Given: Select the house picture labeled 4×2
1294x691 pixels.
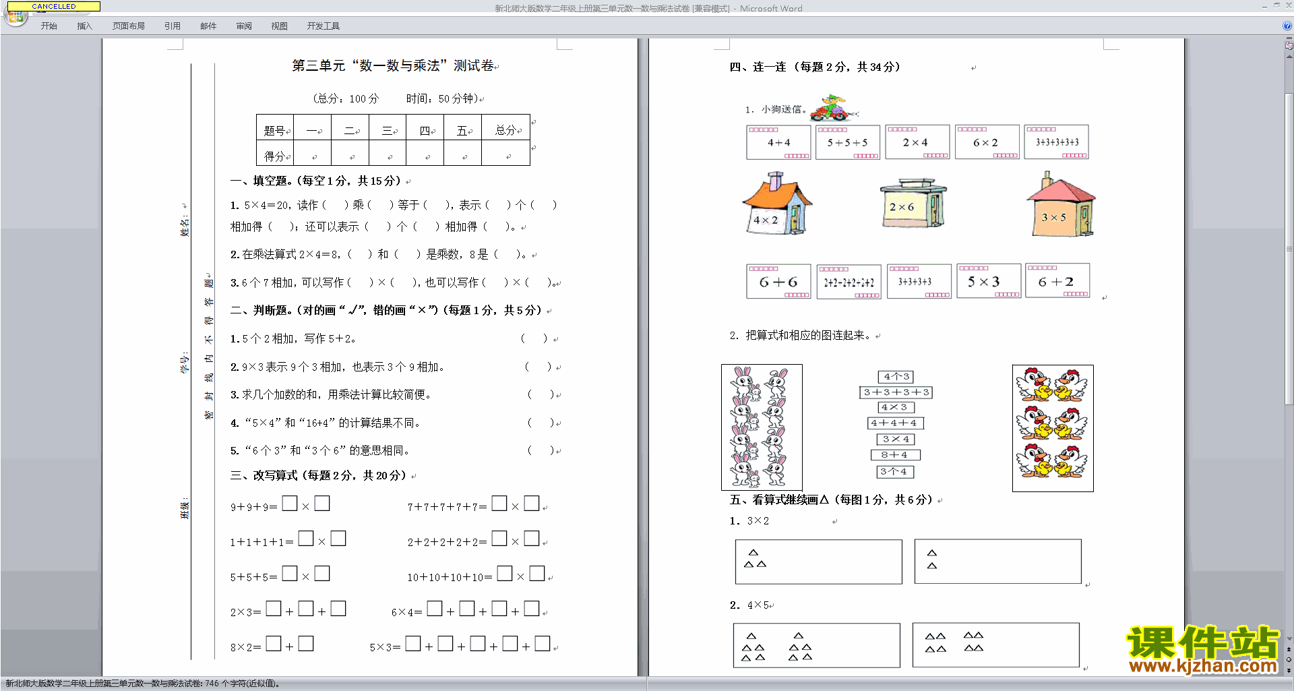Looking at the screenshot, I should 777,203.
